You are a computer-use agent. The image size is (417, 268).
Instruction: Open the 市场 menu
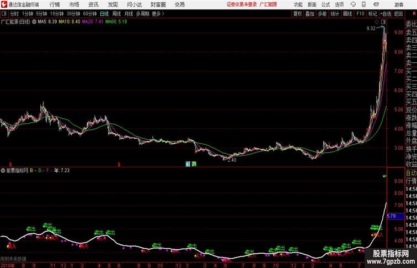pyautogui.click(x=74, y=4)
